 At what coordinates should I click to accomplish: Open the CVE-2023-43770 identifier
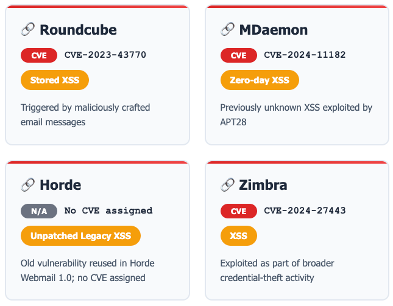click(x=105, y=55)
